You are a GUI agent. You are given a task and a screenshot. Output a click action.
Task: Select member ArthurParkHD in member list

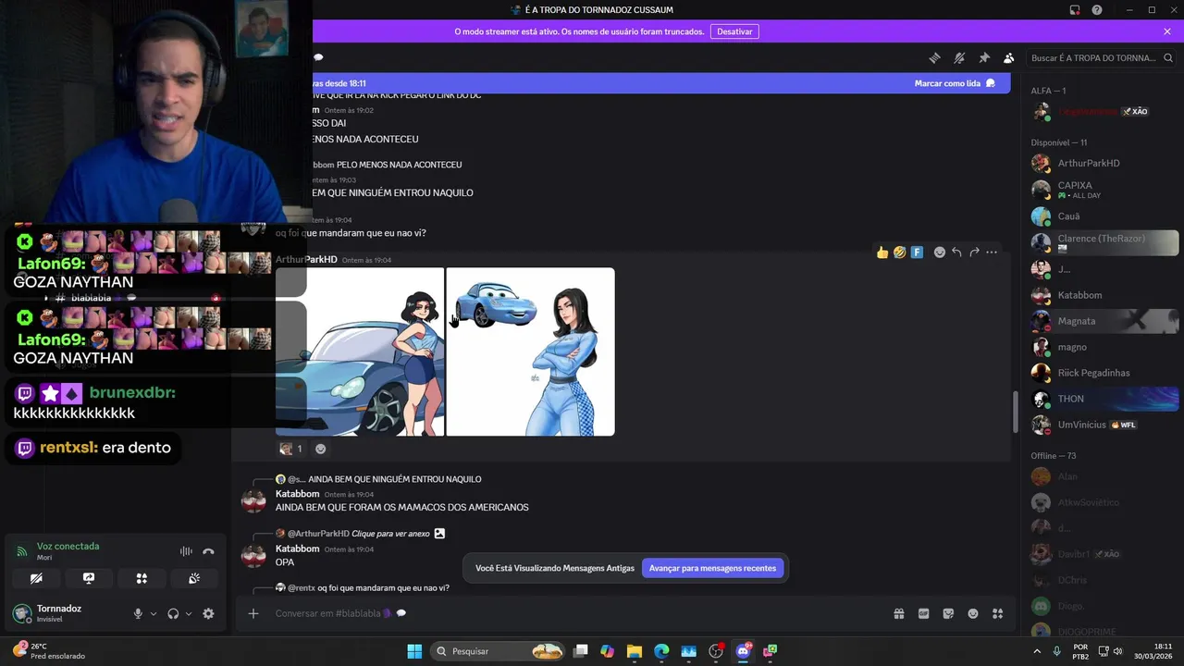coord(1103,163)
